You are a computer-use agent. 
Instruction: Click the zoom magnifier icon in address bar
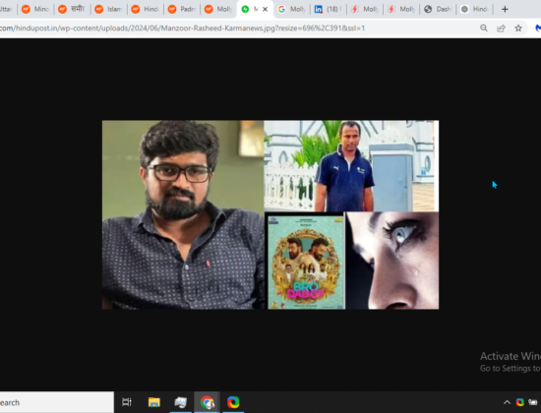(x=484, y=29)
